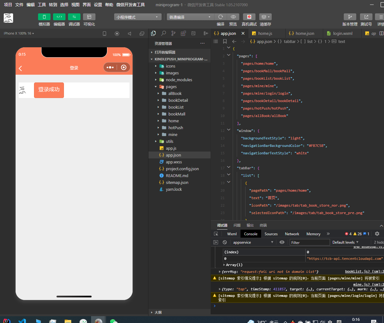Image resolution: width=384 pixels, height=323 pixels.
Task: Open app.wxss file
Action: pyautogui.click(x=180, y=162)
